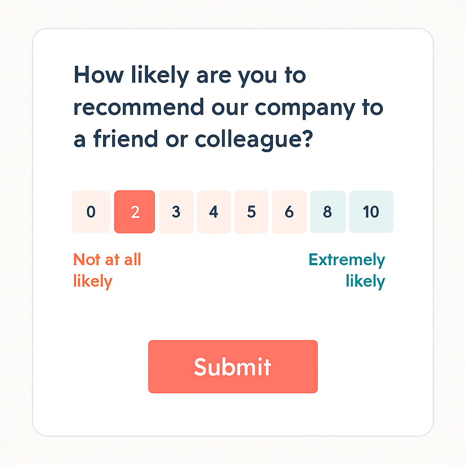Pick rating 3 on the scale

coord(176,212)
